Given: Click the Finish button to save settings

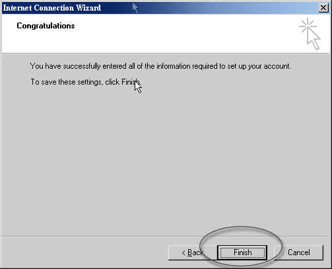Looking at the screenshot, I should tap(242, 252).
